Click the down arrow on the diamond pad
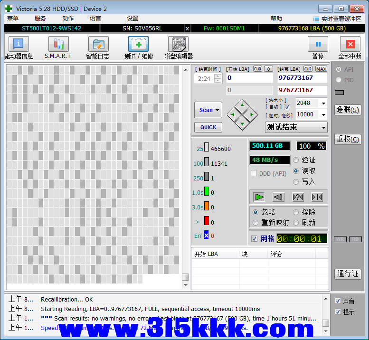Viewport: 369px width, 340px height. tap(242, 124)
